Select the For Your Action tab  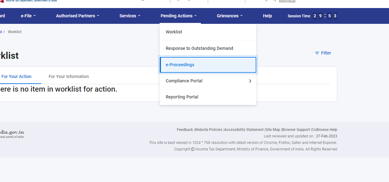click(x=16, y=76)
